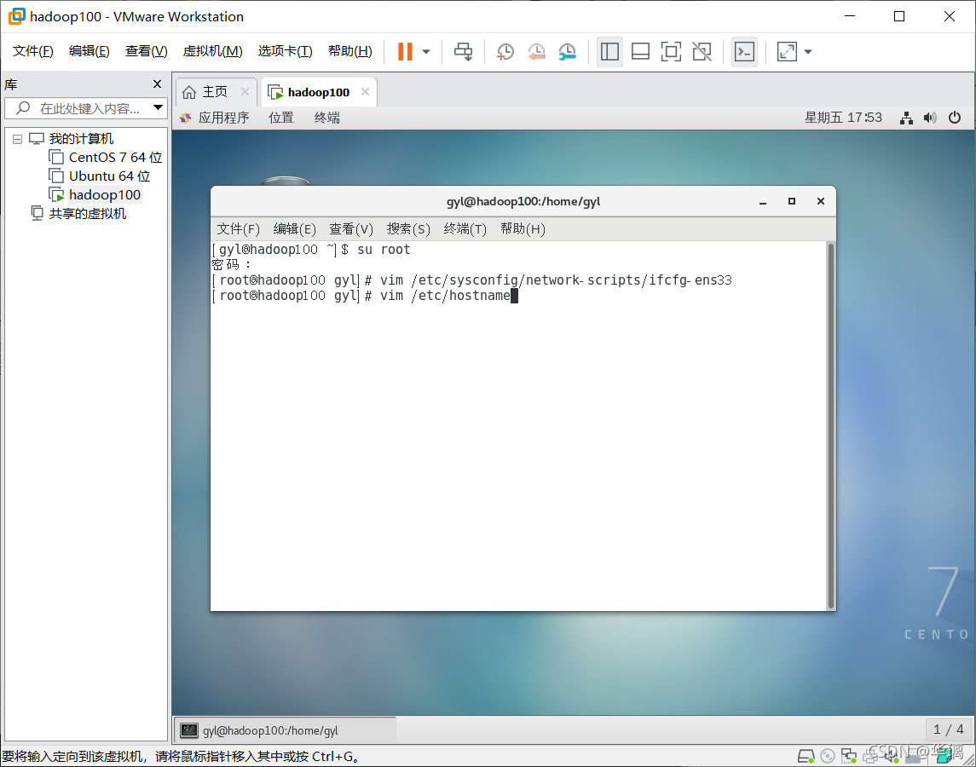This screenshot has height=767, width=976.
Task: Open the 文件(F) menu in VMware
Action: (33, 51)
